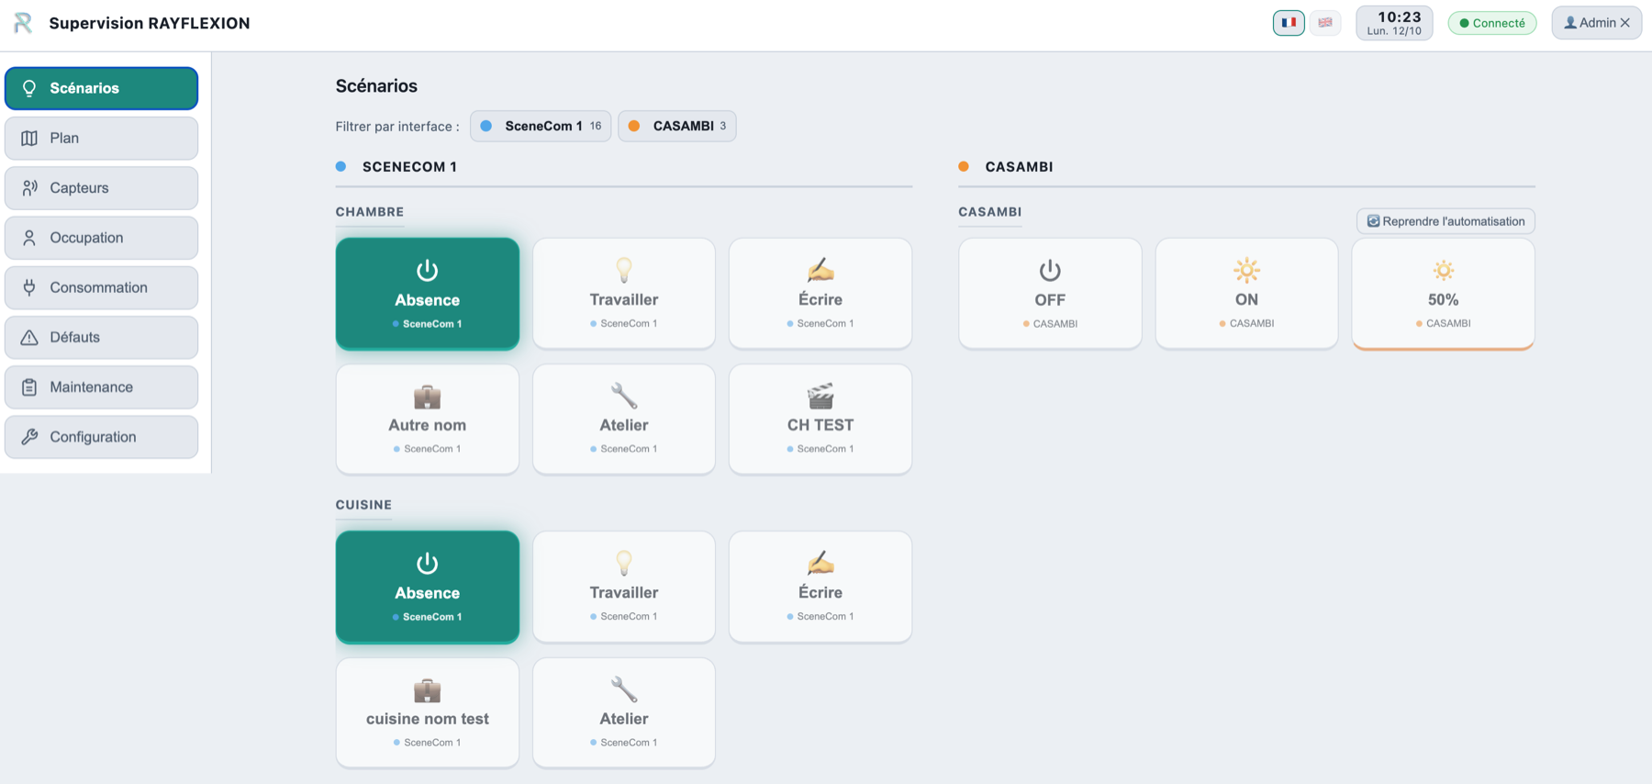Click the warning triangle icon beside Défauts
This screenshot has width=1652, height=784.
(29, 337)
